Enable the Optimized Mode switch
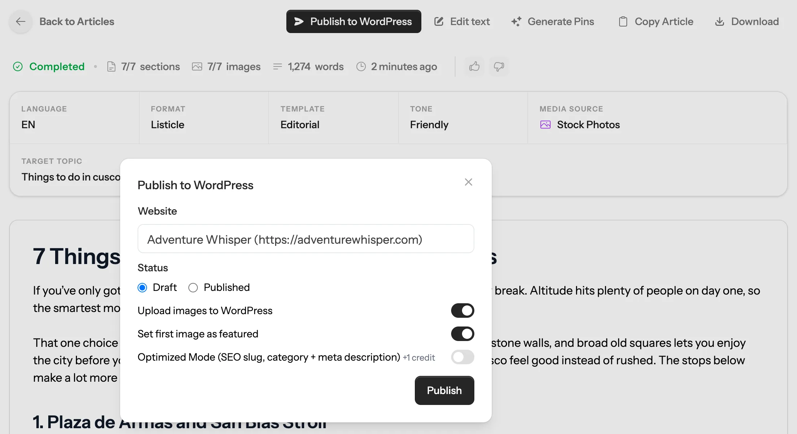The height and width of the screenshot is (434, 797). 462,357
